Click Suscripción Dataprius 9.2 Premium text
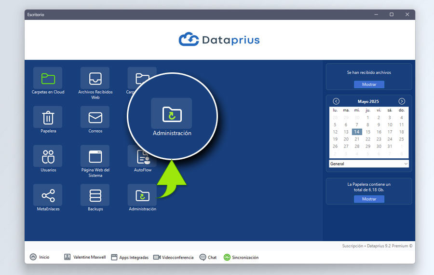Screen dimensions: 434x275 [x=377, y=246]
